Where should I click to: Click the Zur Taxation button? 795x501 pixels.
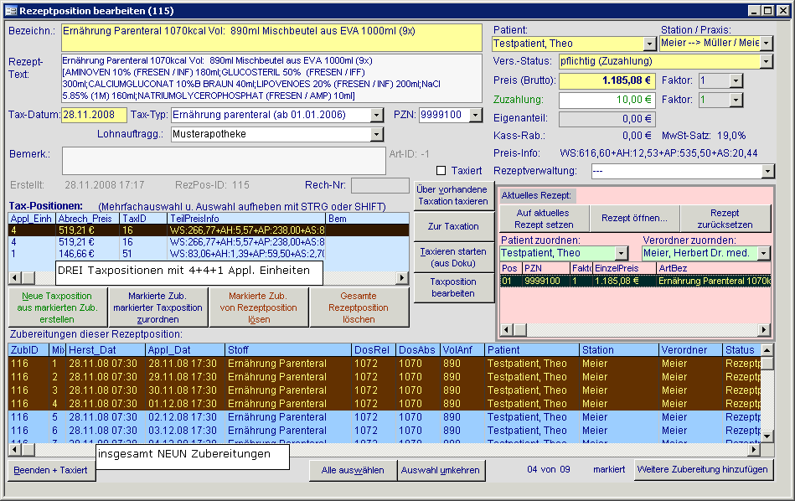(x=453, y=227)
